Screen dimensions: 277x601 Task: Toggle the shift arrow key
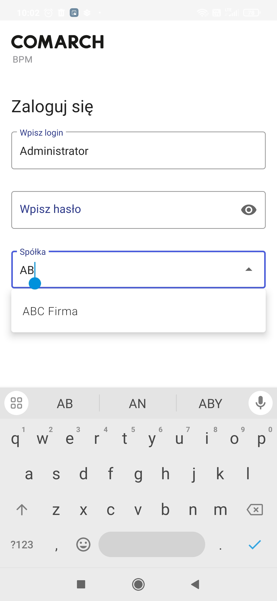22,510
